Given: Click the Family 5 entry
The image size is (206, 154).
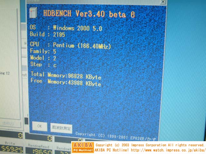Looking at the screenshot, I should [43, 51].
